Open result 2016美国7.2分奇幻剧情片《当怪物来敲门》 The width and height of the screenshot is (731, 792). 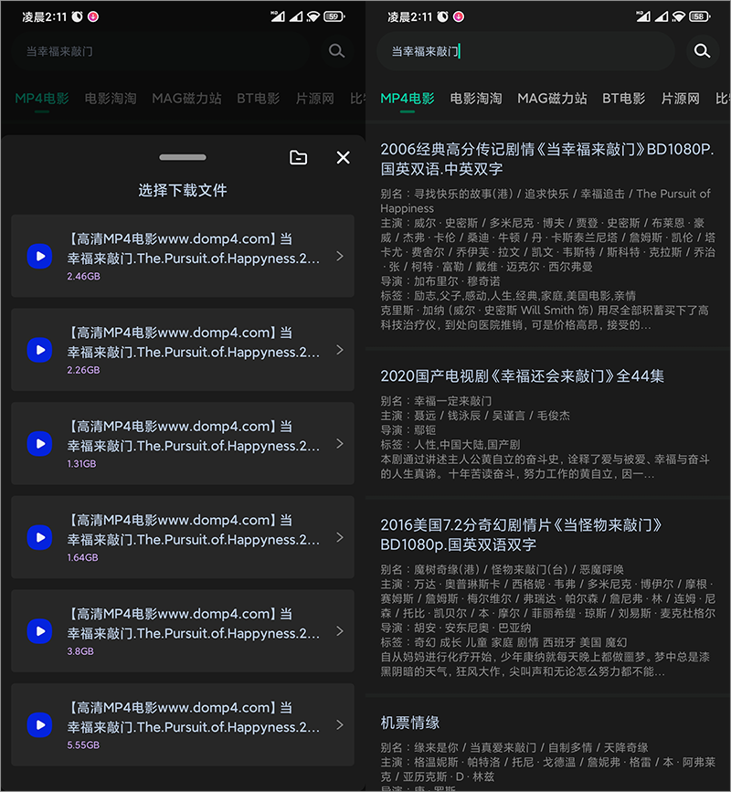pos(522,535)
